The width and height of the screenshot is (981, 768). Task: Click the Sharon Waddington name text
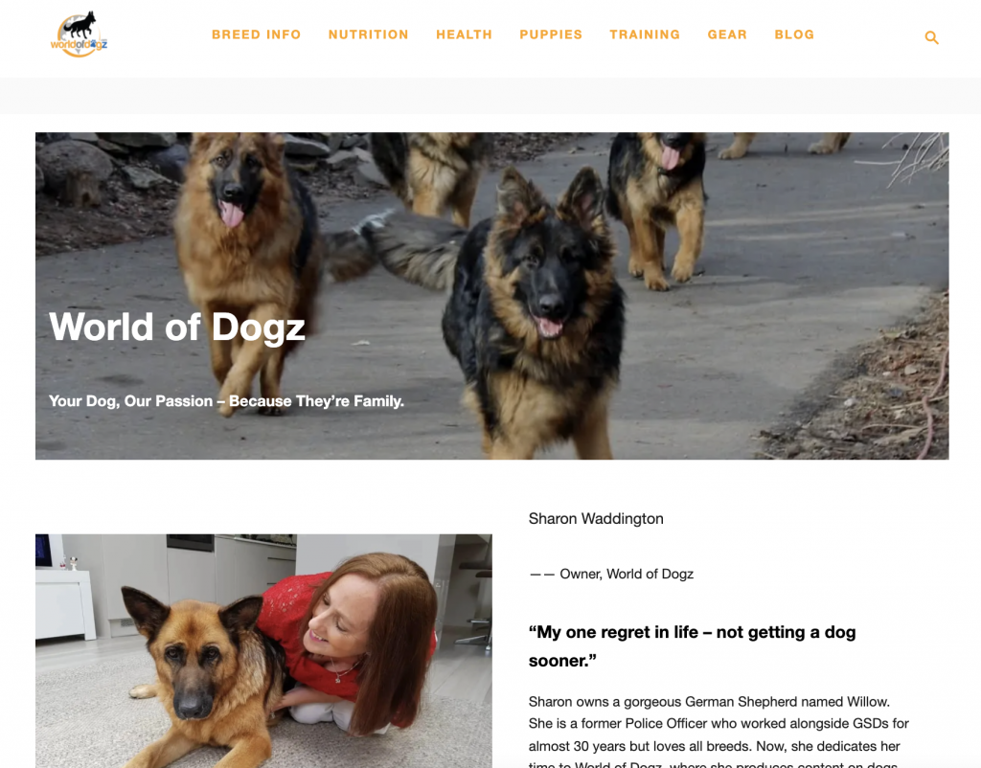click(x=596, y=518)
